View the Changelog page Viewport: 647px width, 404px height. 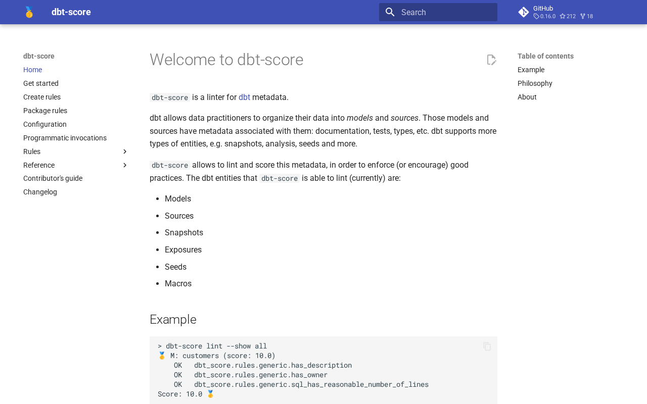pos(40,192)
